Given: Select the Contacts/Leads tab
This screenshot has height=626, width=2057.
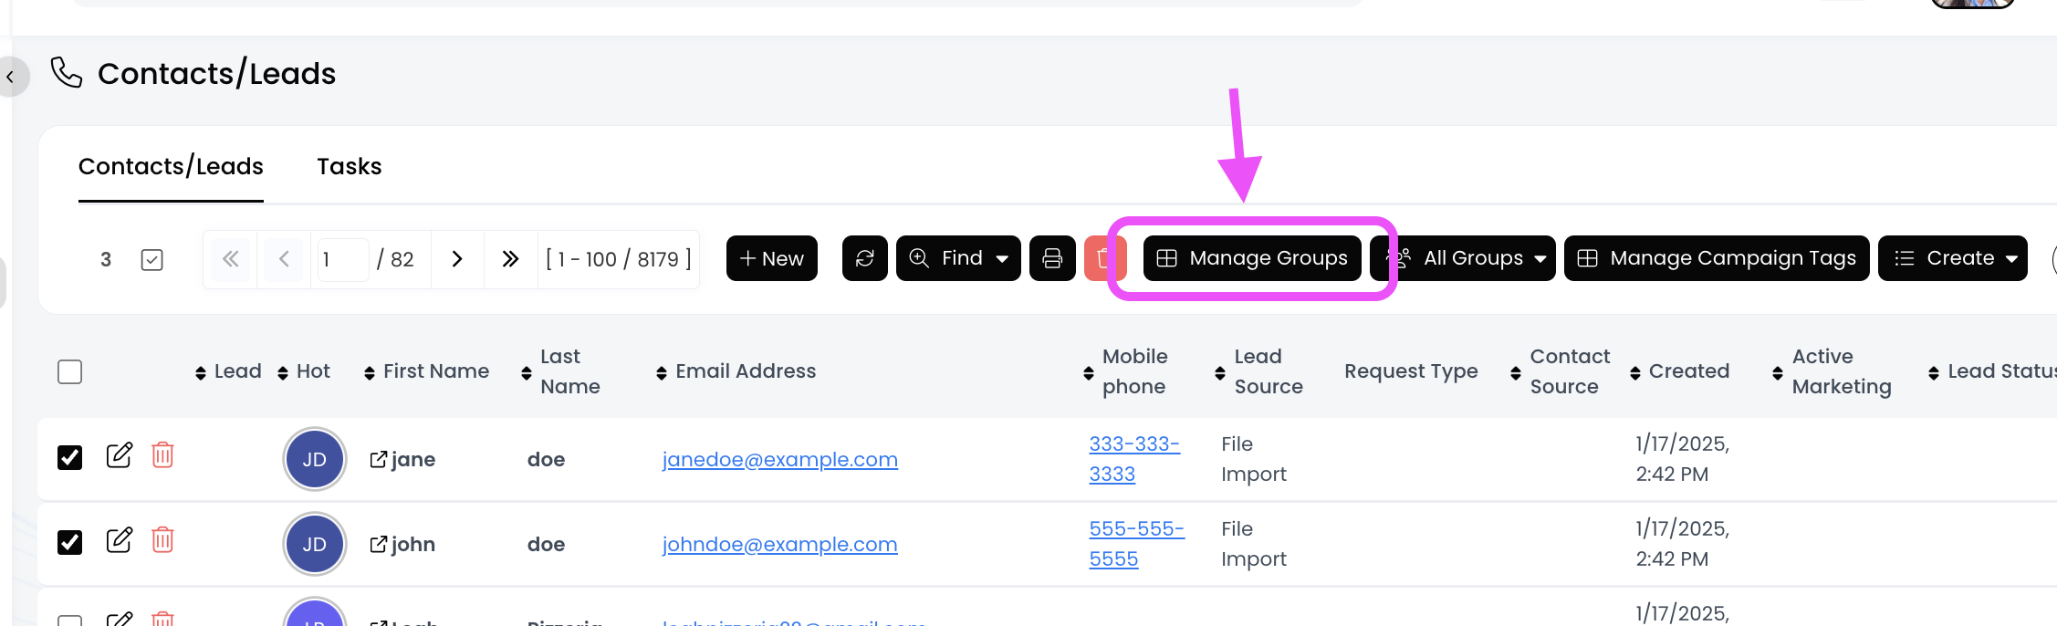Looking at the screenshot, I should 171,166.
